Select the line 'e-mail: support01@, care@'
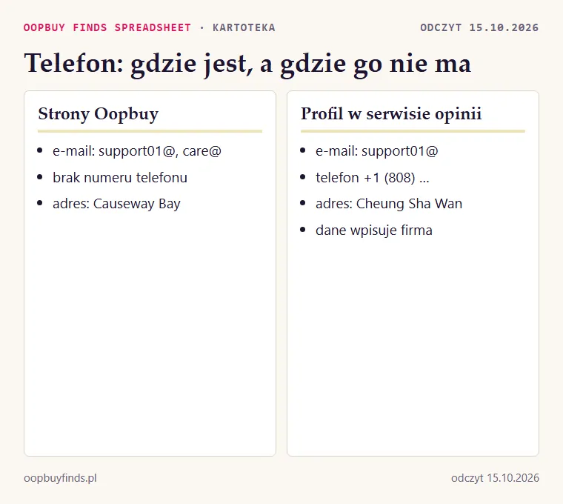 (137, 151)
